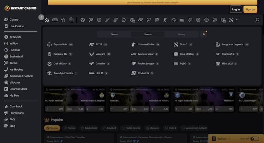Open Favorites star icon
This screenshot has height=143, width=264.
point(63,20)
